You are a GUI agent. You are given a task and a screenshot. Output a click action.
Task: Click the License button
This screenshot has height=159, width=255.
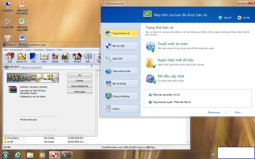(x=80, y=81)
